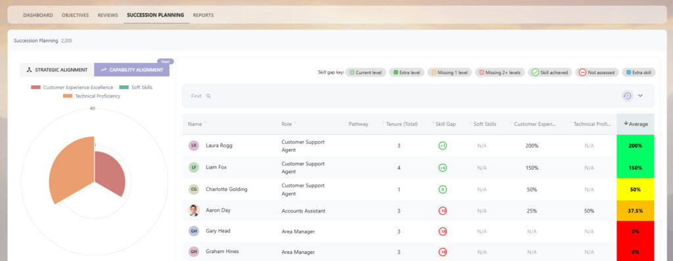
Task: Click the Extra skill key chip
Action: 639,72
